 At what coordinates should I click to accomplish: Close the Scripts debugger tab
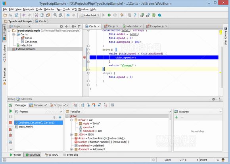point(67,105)
